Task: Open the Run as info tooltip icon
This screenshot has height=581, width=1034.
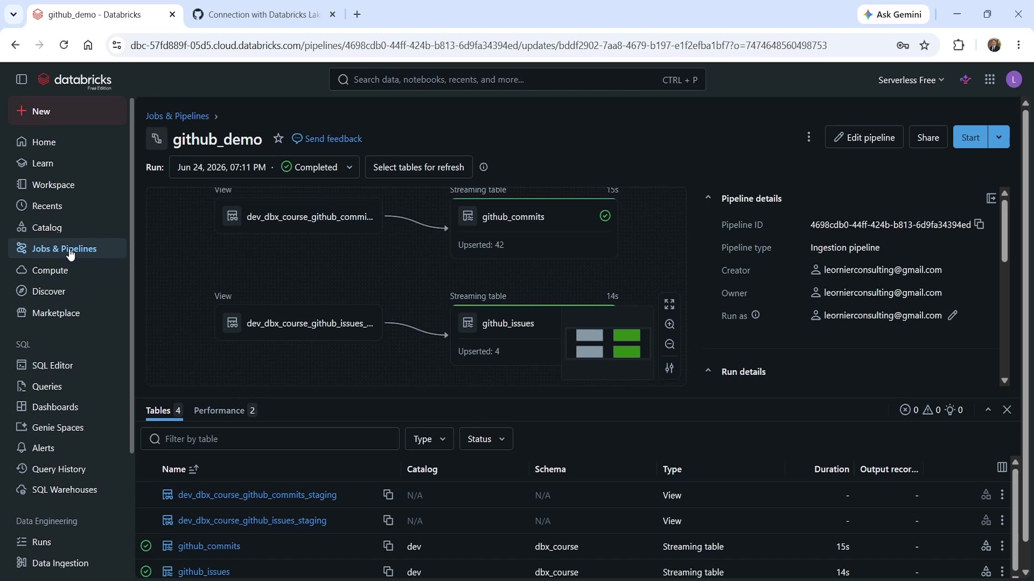Action: (756, 315)
